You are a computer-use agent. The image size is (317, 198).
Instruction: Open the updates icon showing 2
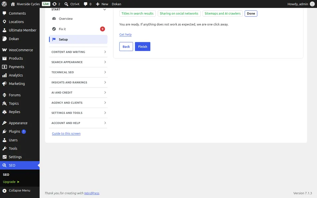tap(56, 4)
